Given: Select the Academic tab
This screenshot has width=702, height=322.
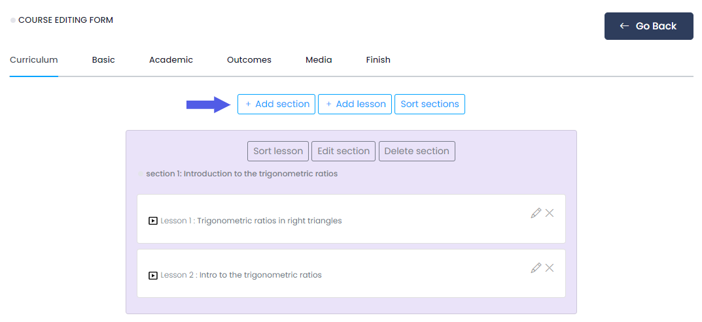Looking at the screenshot, I should (171, 60).
